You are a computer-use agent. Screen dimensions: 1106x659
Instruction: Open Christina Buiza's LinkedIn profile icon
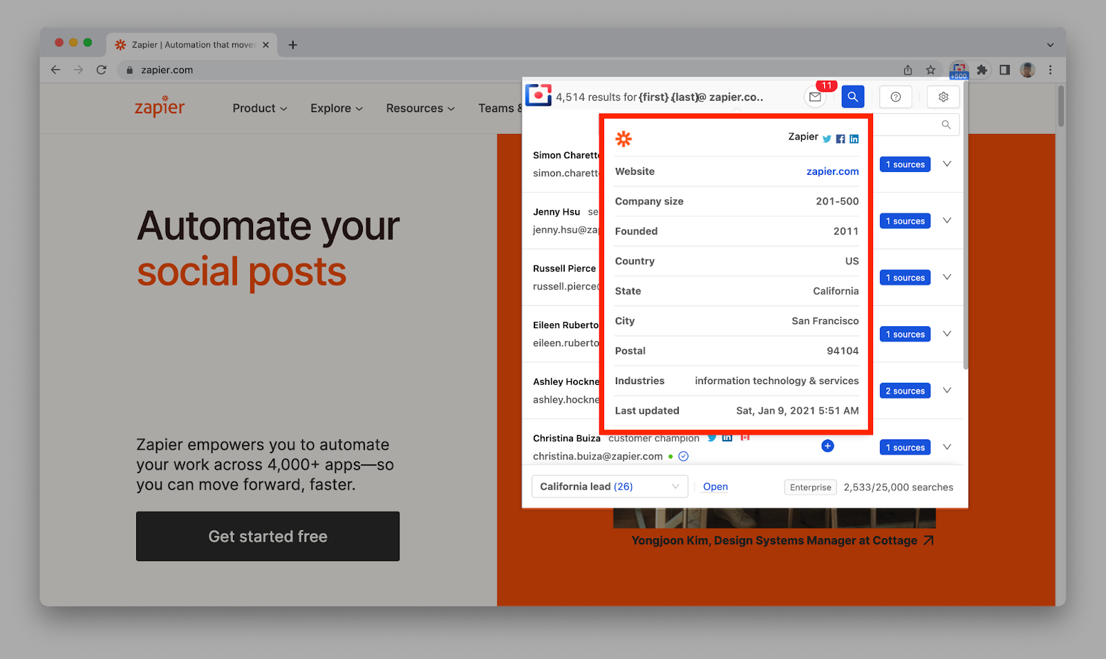click(x=727, y=438)
